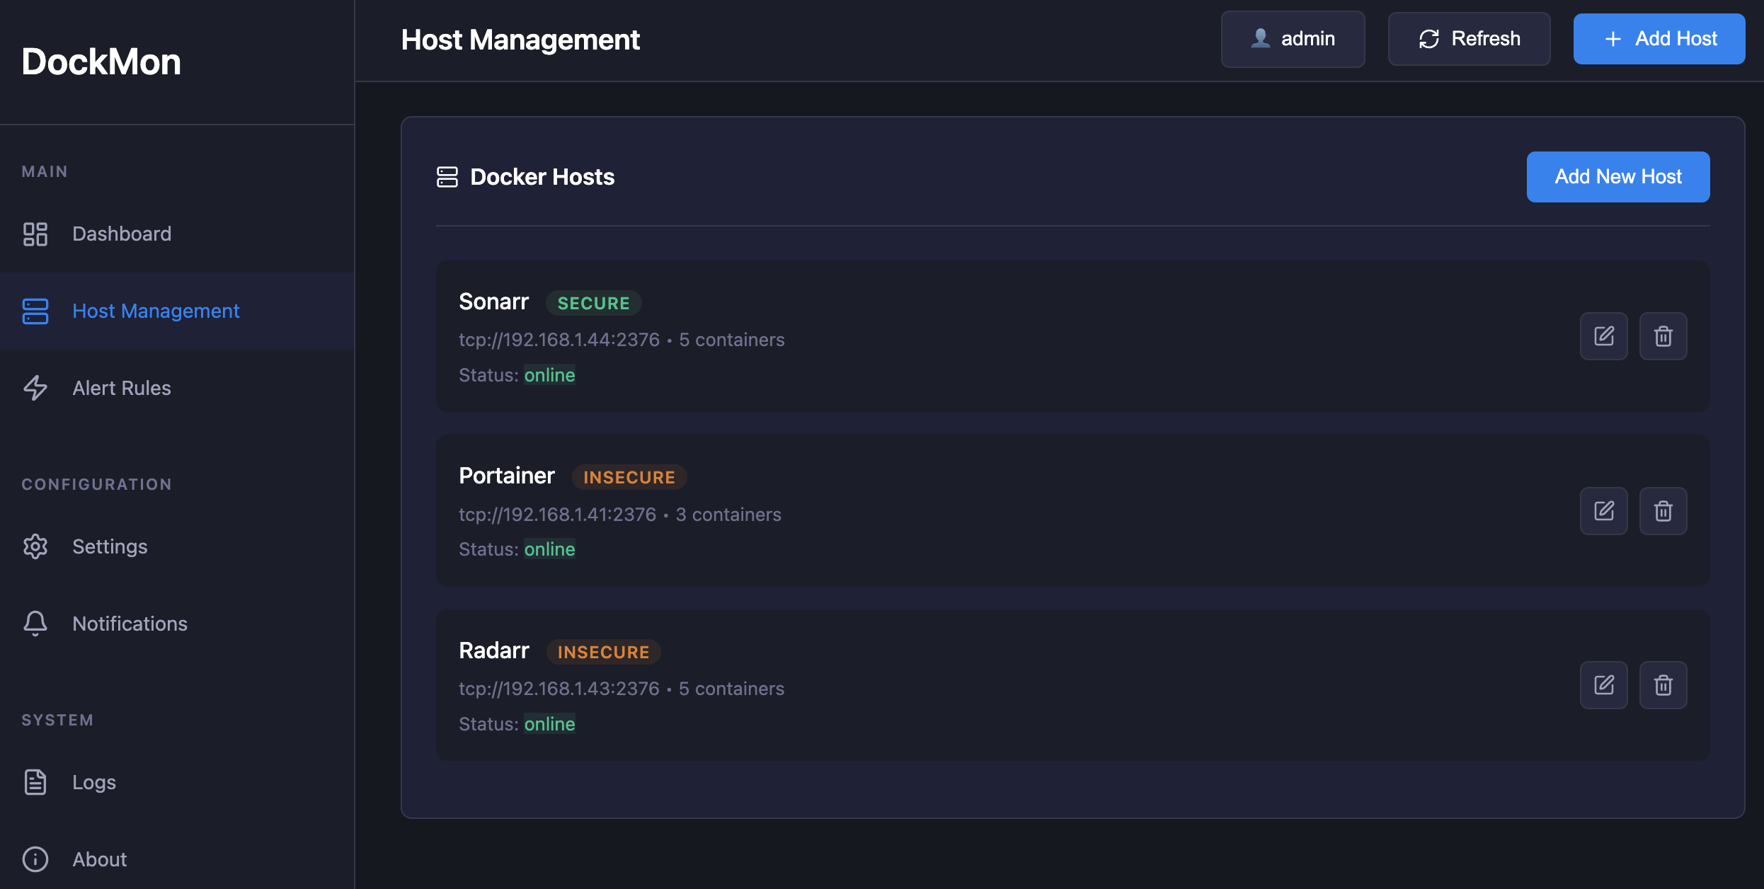
Task: Edit the Portainer host entry
Action: pyautogui.click(x=1603, y=511)
